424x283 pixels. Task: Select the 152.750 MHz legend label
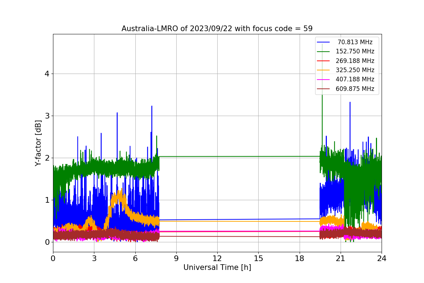(355, 51)
